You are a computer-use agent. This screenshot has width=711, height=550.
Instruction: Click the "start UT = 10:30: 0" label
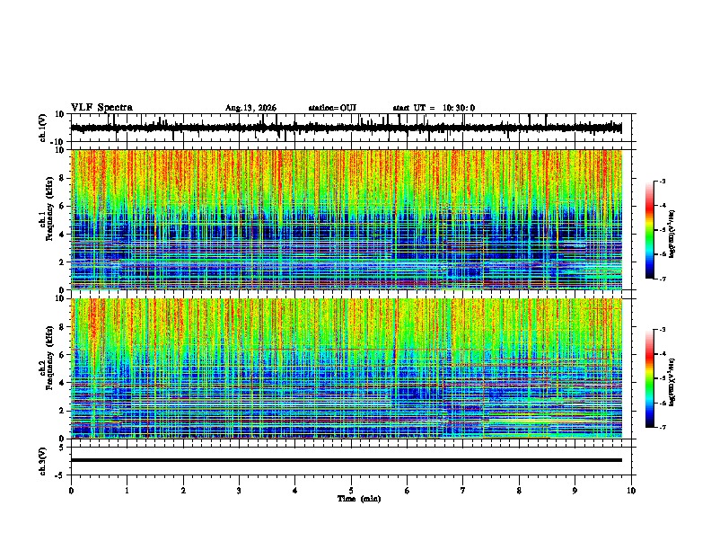click(434, 108)
